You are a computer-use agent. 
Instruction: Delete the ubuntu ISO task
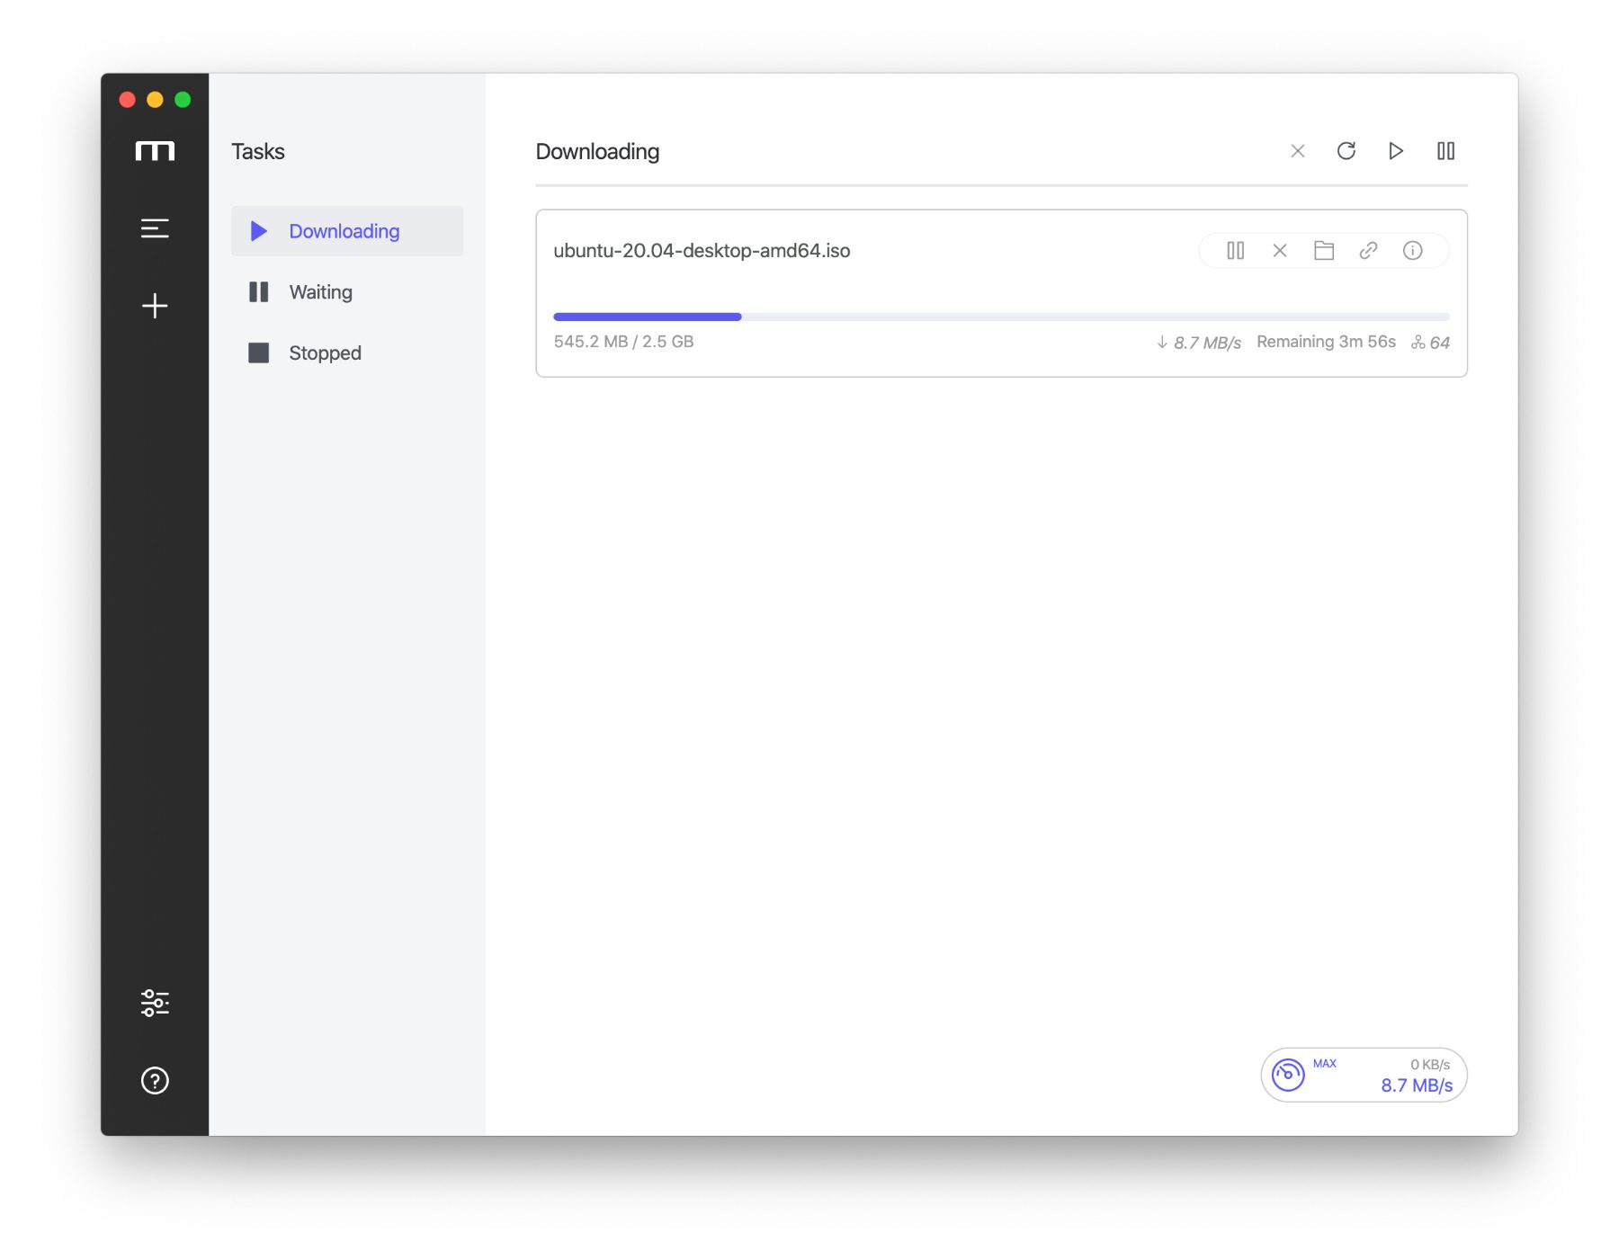point(1279,251)
